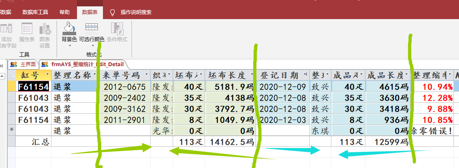
Task: Click the Alternate Row Color grid icon
Action: point(91,27)
